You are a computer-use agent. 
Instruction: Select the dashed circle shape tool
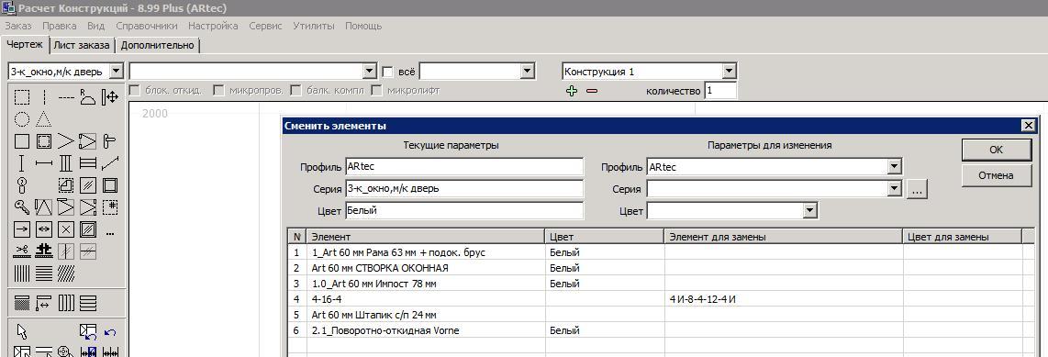(x=22, y=119)
